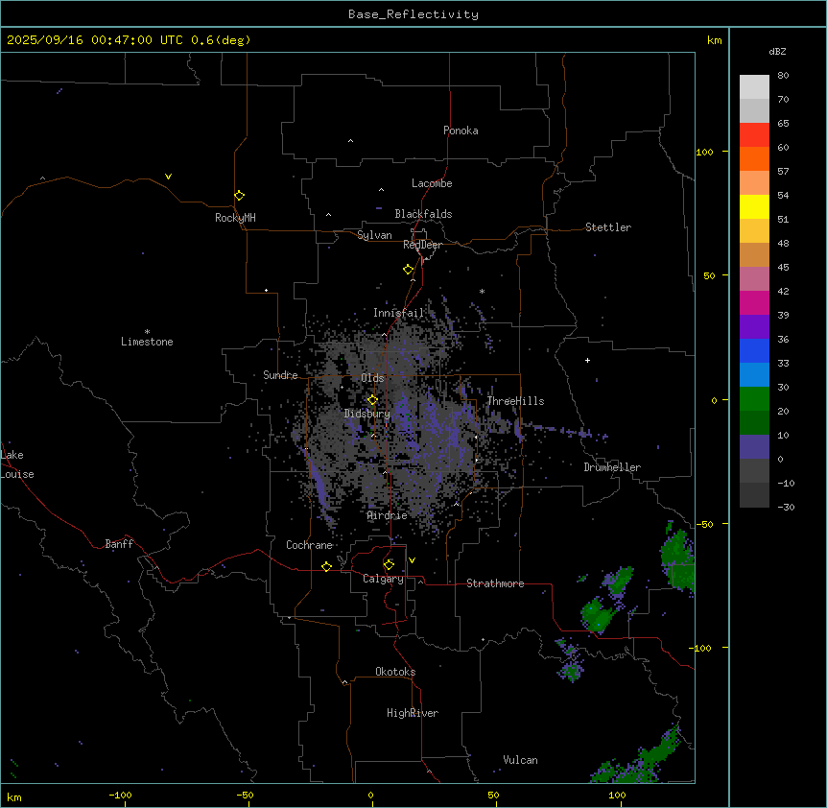Click the Vulcan label
Image resolution: width=827 pixels, height=808 pixels.
(521, 760)
